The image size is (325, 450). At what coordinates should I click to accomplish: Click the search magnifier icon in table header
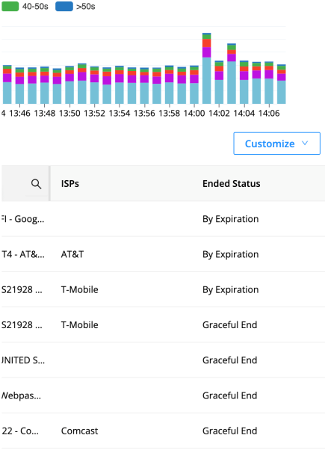[x=36, y=184]
